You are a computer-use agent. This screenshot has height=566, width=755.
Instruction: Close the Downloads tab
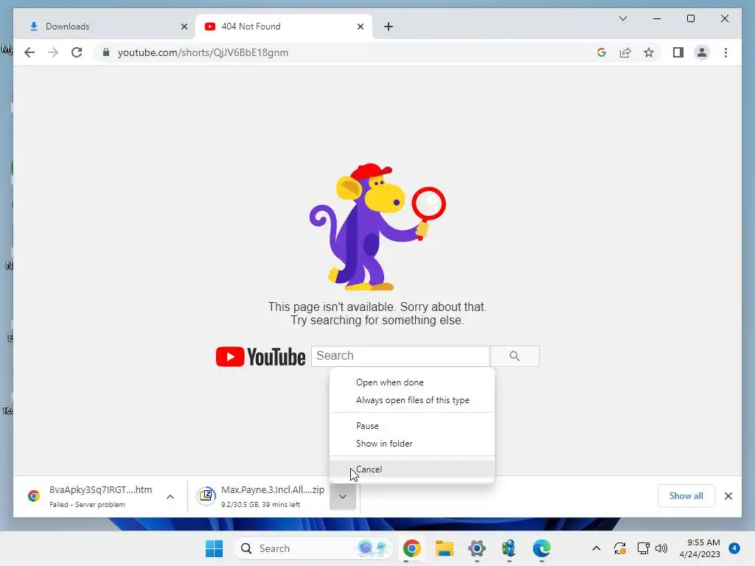(184, 27)
